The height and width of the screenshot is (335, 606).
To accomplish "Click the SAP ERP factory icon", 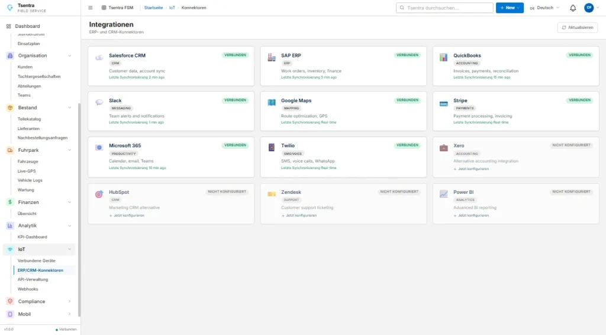I will pyautogui.click(x=272, y=57).
